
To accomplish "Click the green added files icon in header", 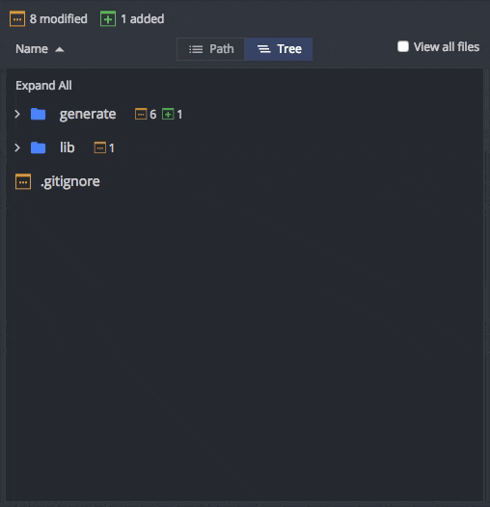I will click(x=108, y=19).
